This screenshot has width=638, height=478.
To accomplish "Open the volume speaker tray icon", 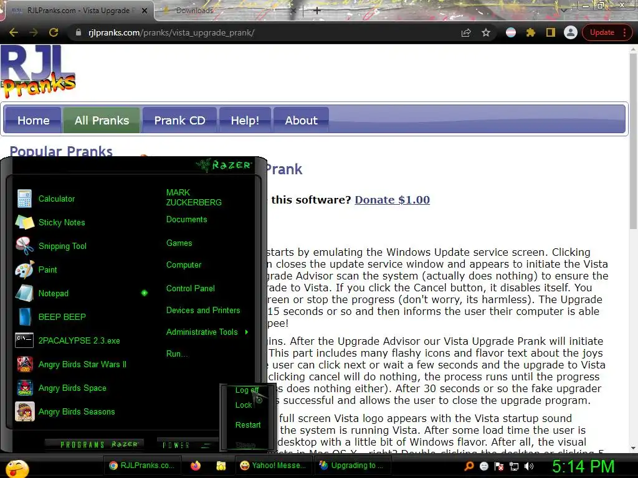I will (x=529, y=466).
